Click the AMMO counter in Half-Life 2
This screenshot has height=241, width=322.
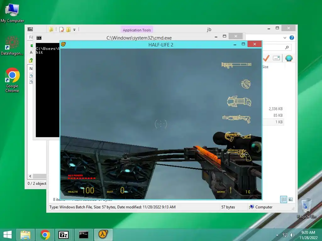[234, 191]
